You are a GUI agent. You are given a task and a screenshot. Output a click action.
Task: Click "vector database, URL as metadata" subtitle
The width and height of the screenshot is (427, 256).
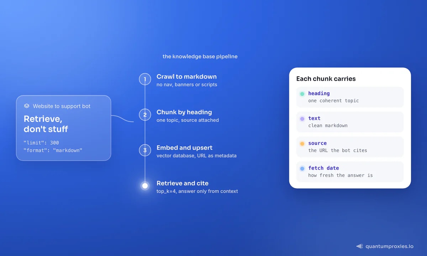pyautogui.click(x=196, y=156)
